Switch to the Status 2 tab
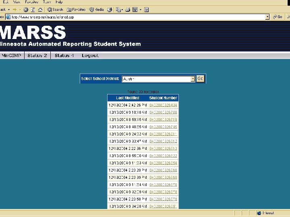 tap(37, 55)
